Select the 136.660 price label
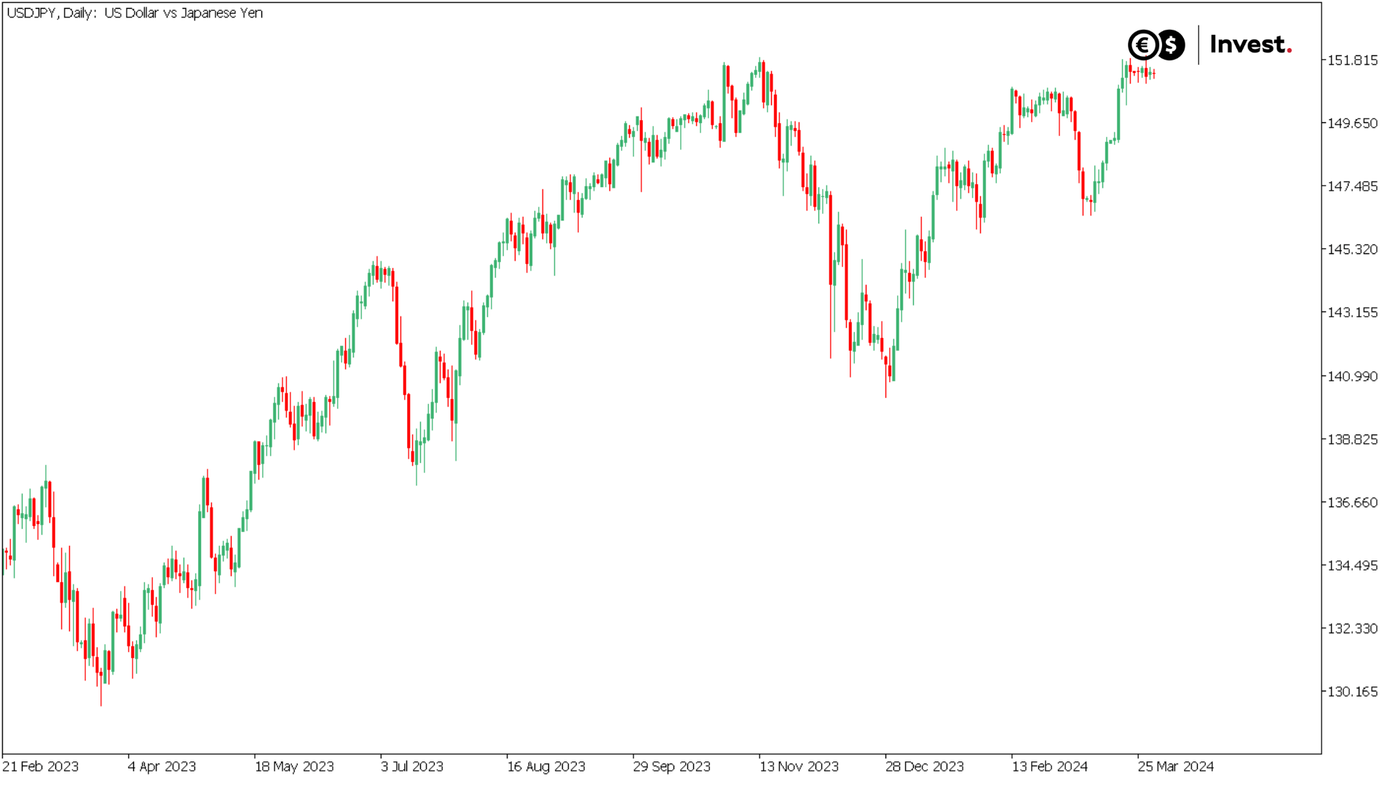The height and width of the screenshot is (786, 1398). point(1352,503)
